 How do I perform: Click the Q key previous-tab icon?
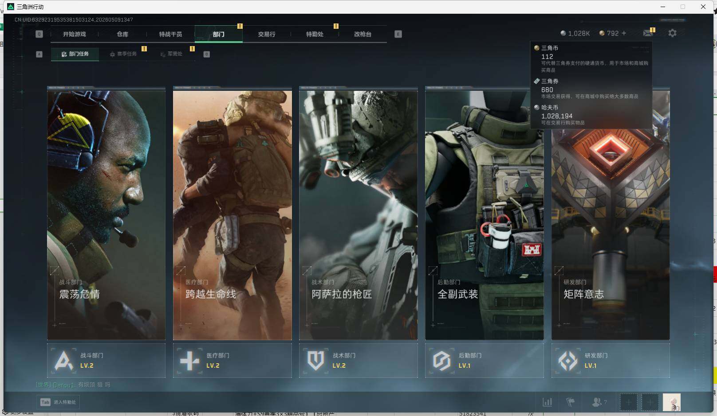[39, 34]
